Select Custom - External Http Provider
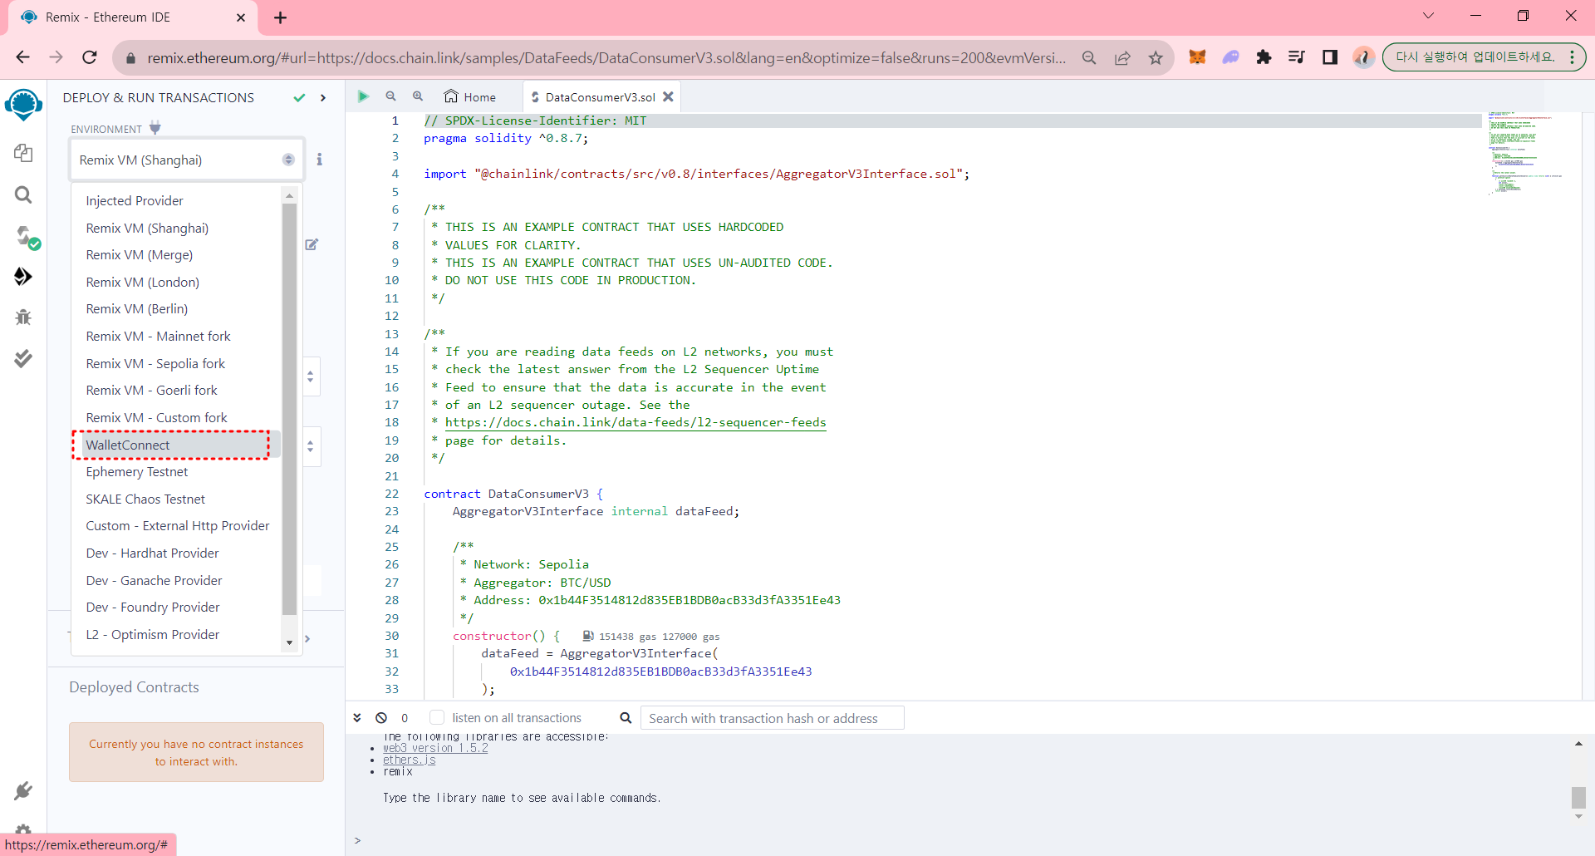Viewport: 1595px width, 856px height. [x=178, y=526]
